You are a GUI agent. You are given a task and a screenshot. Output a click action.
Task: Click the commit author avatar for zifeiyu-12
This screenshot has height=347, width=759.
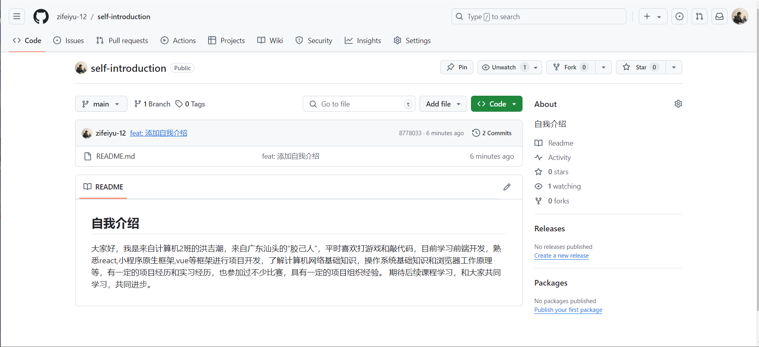coord(87,133)
